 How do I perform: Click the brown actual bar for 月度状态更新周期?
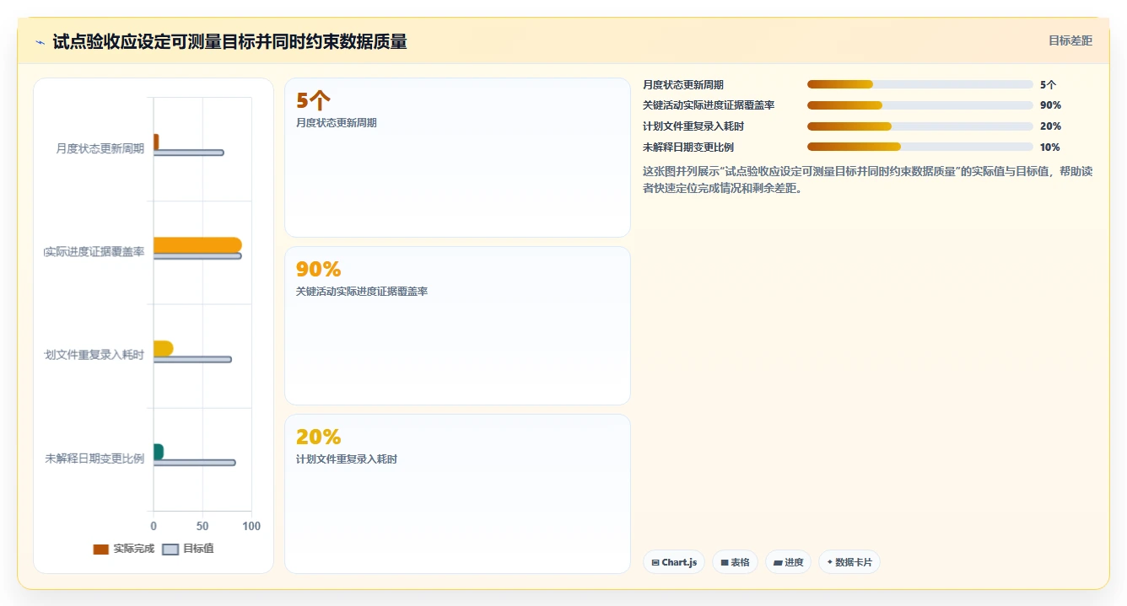click(156, 142)
